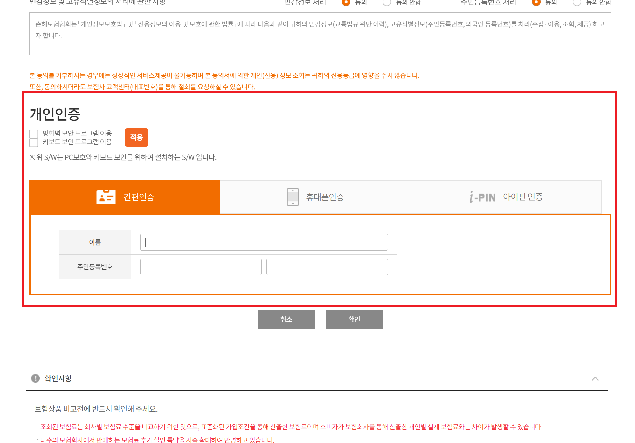
Task: Select 동의 for 민감정보 처리
Action: click(346, 3)
